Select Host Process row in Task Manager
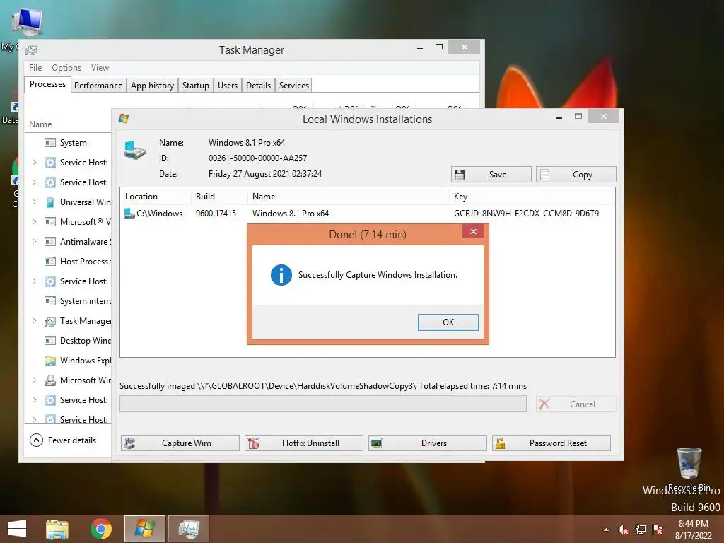 click(x=69, y=262)
